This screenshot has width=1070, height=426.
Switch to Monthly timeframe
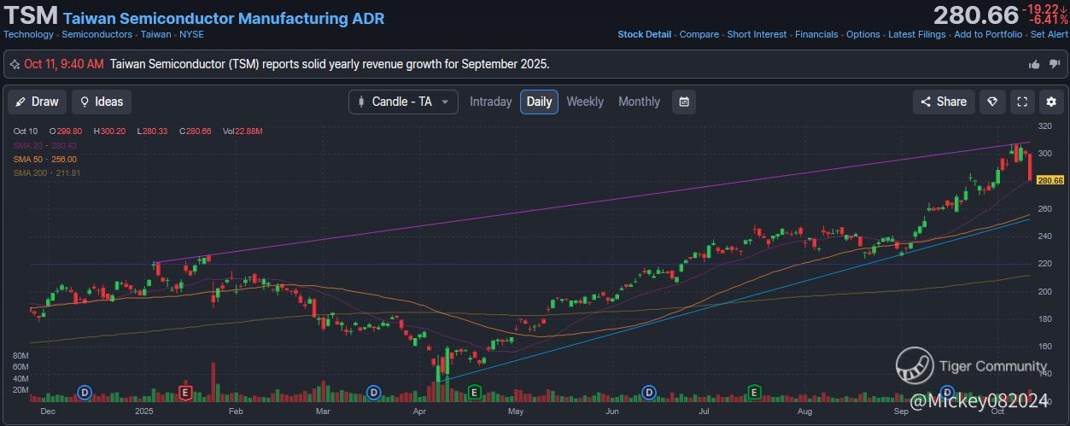(x=639, y=102)
